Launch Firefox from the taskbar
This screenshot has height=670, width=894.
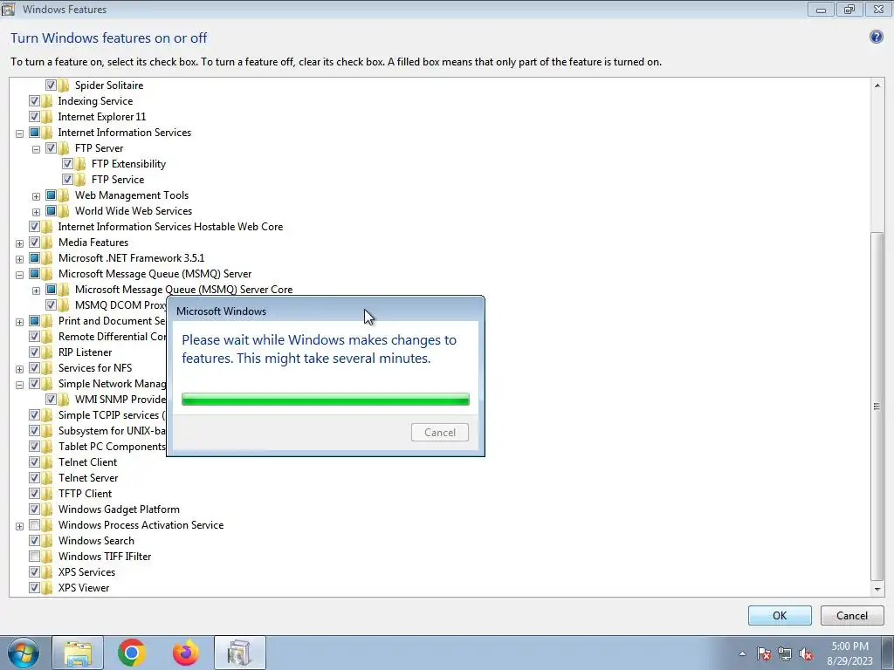click(x=186, y=653)
